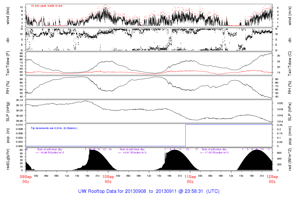Click the "0.010" precipitation tick label
Viewport: 298px width, 203px height.
coord(19,125)
